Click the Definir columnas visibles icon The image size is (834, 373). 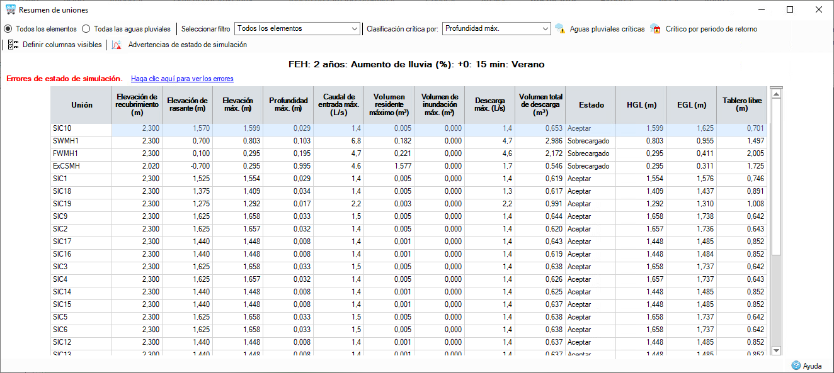(x=13, y=45)
